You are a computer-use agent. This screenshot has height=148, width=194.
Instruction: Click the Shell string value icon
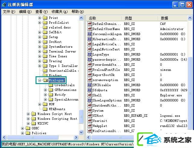tap(90, 95)
